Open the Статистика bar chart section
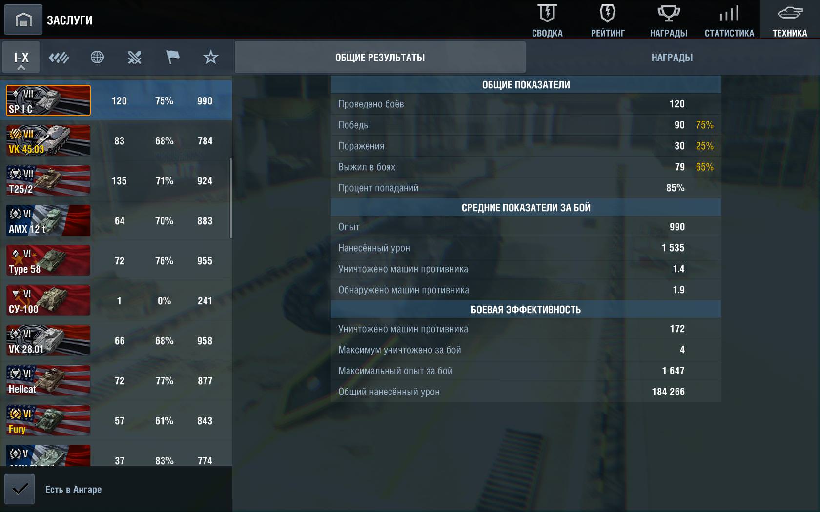The image size is (820, 512). coord(729,20)
